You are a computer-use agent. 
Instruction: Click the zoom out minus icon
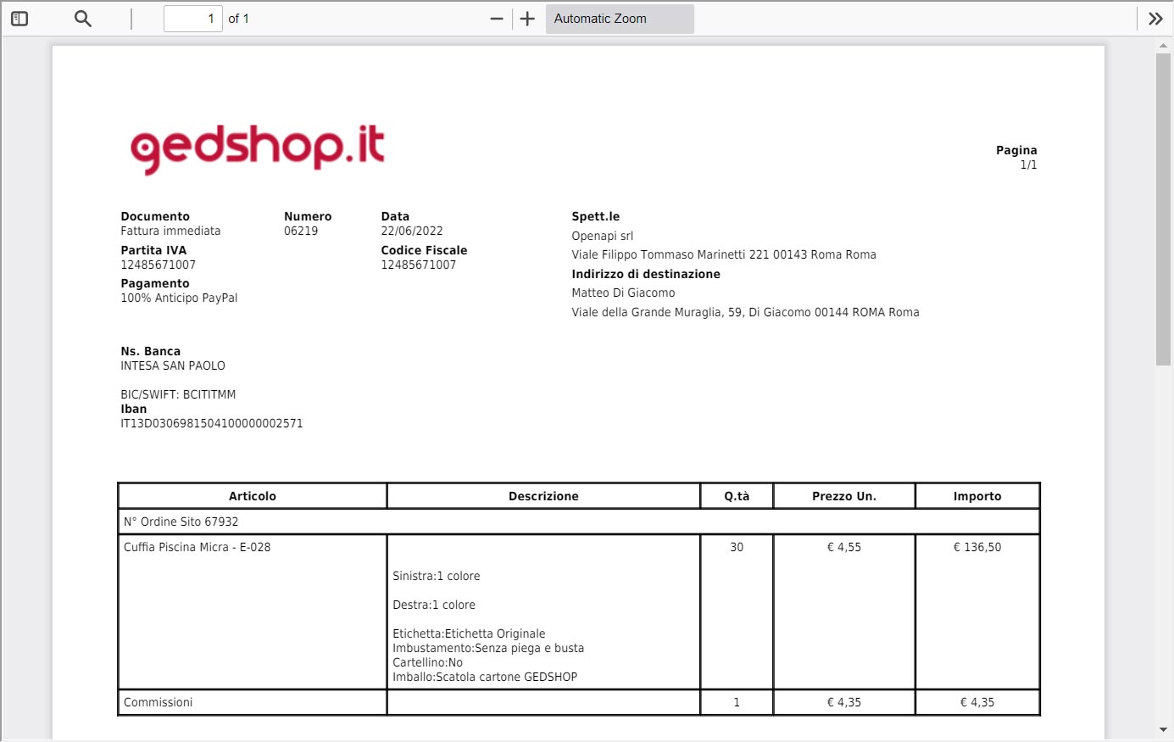click(x=497, y=19)
